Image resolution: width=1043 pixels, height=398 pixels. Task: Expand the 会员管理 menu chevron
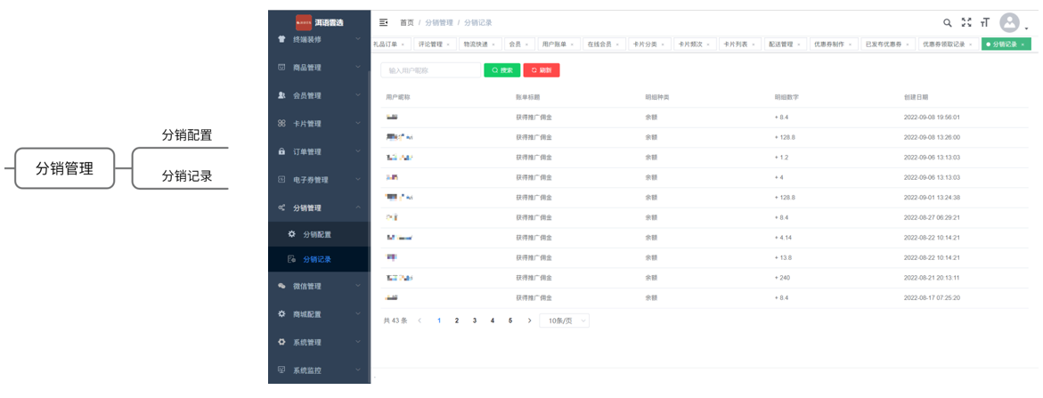coord(358,95)
